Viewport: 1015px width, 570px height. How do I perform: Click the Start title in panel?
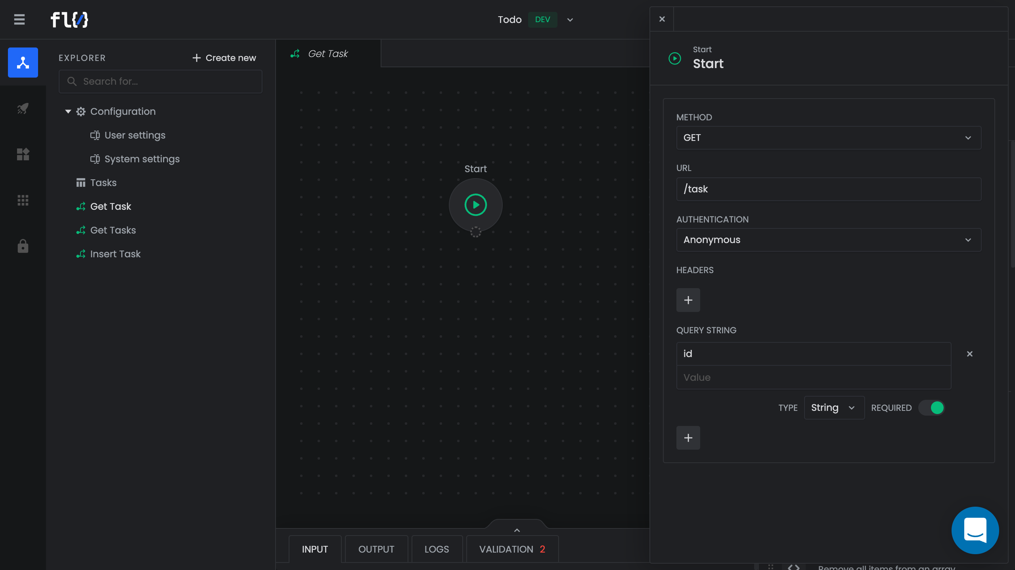coord(708,64)
